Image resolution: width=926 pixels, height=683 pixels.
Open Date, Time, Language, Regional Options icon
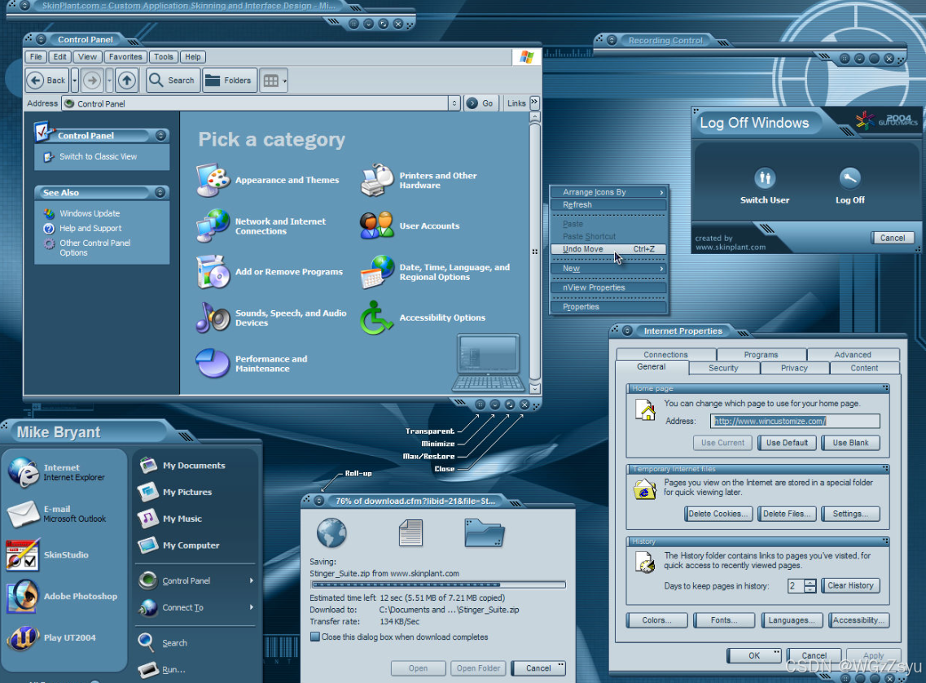[x=377, y=272]
